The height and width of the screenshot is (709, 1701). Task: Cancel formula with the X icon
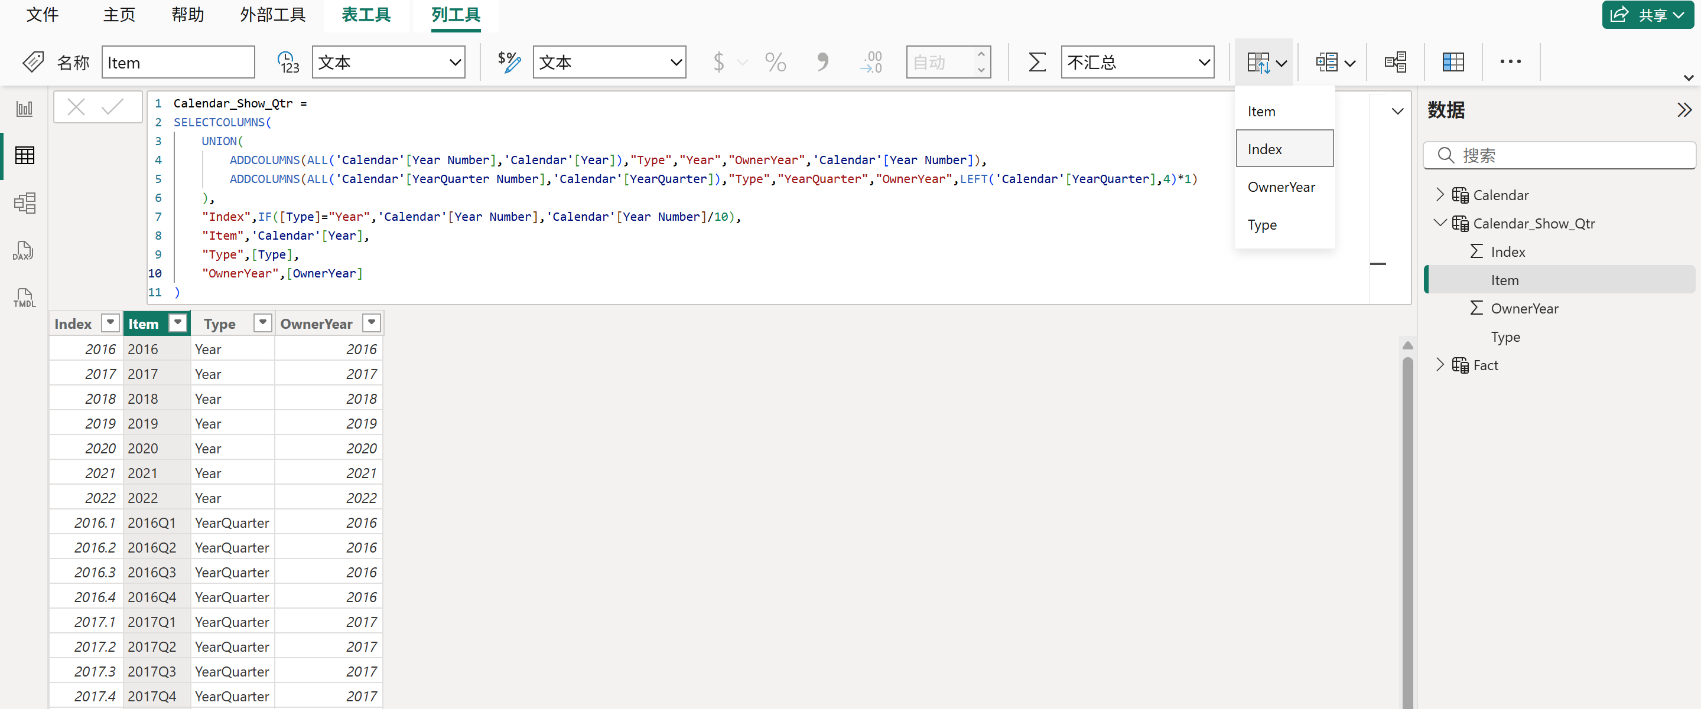[x=77, y=107]
